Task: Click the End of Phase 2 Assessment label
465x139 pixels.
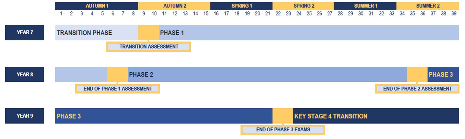Action: point(417,89)
